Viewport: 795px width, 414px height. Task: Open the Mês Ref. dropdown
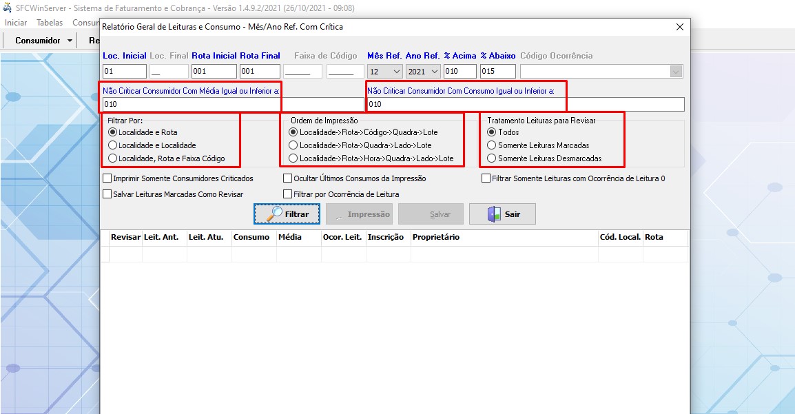coord(396,72)
